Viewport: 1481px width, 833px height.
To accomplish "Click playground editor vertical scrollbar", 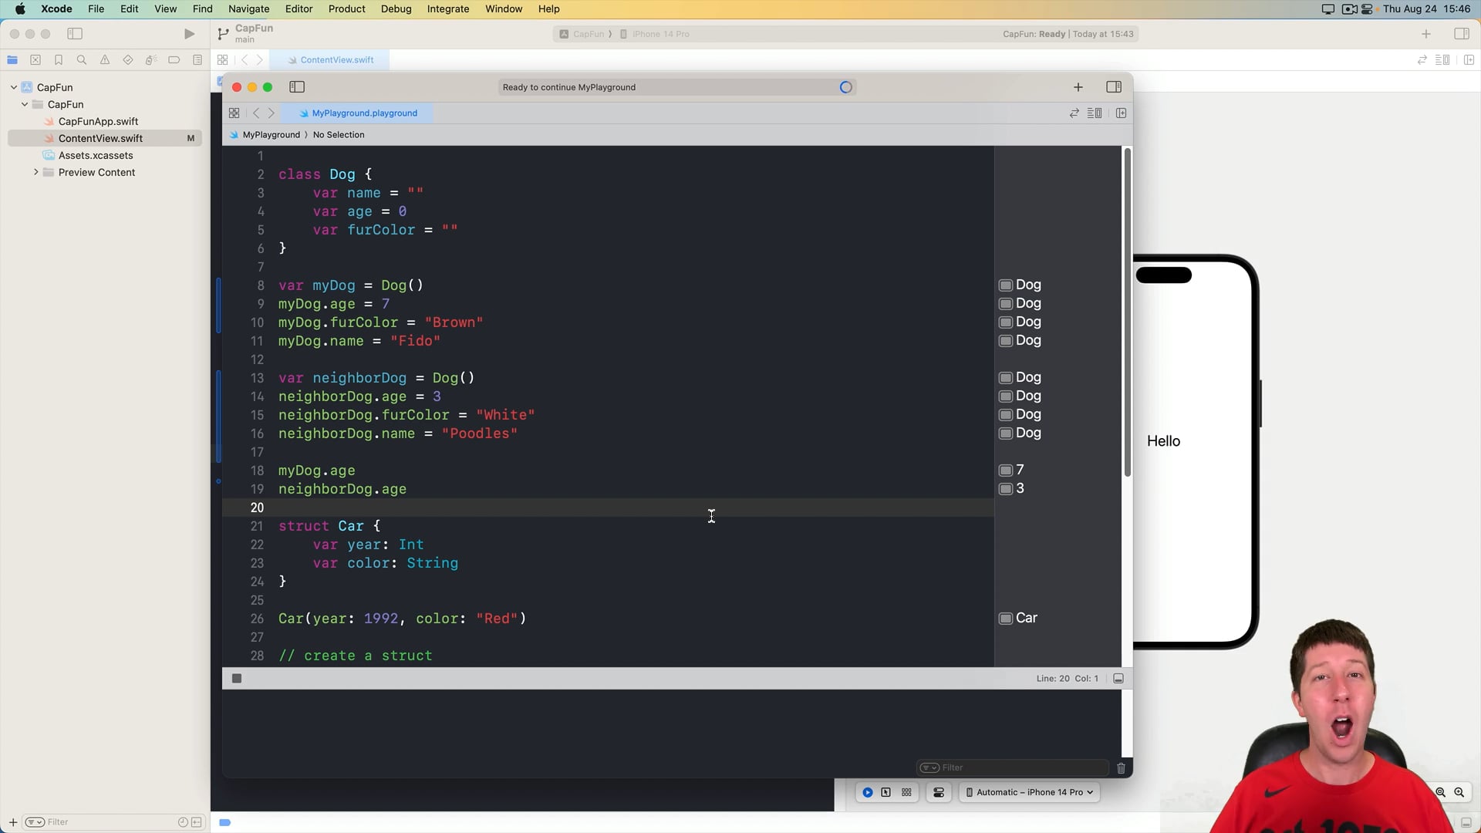I will pos(1127,312).
